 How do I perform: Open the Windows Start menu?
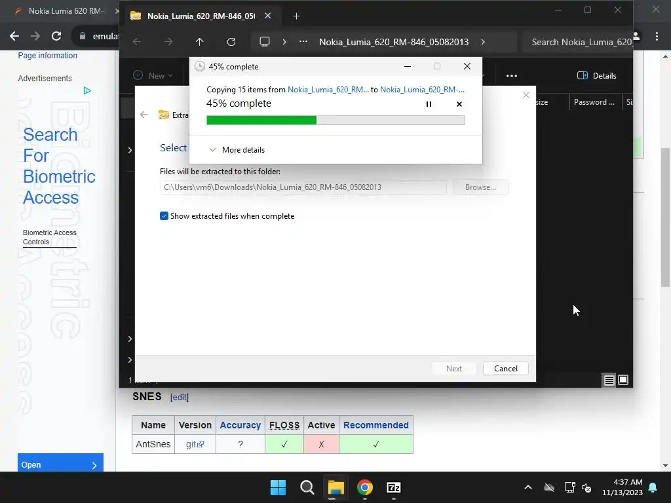(278, 487)
